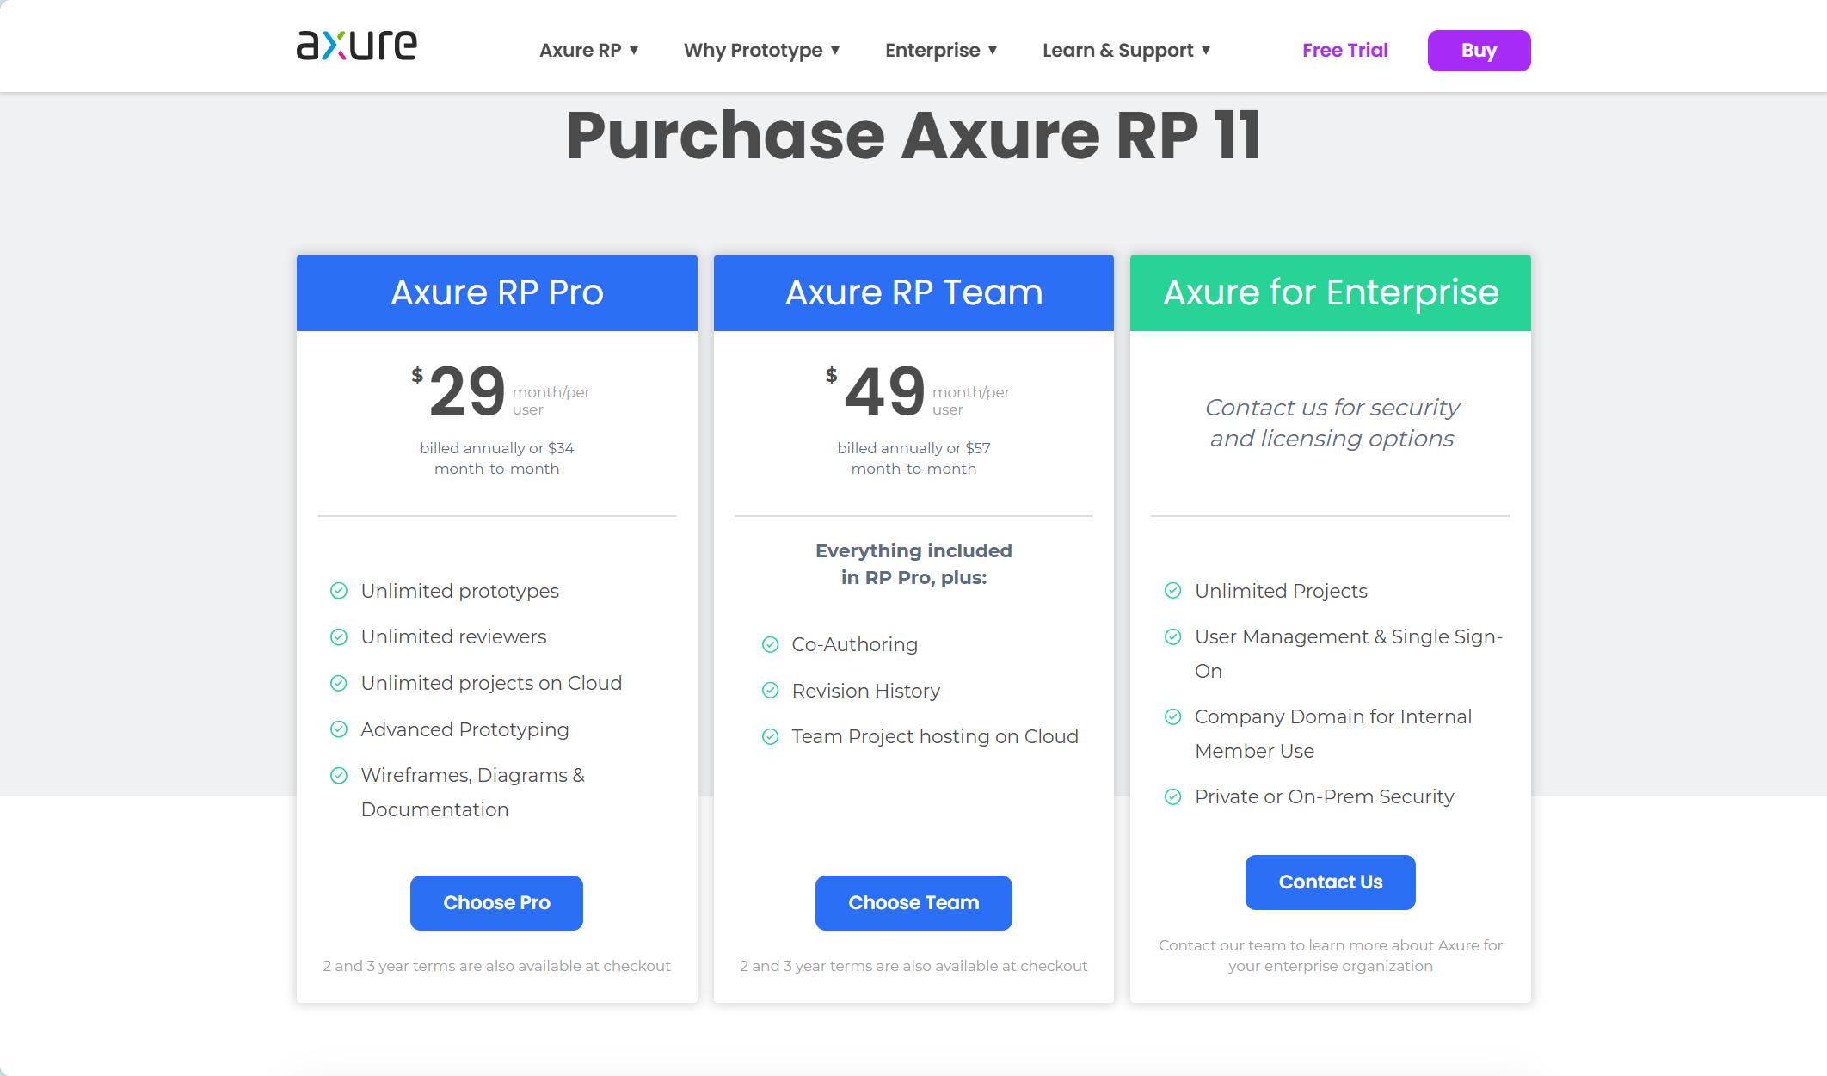Click 'Company Domain for Internal Member Use' text

(1333, 735)
